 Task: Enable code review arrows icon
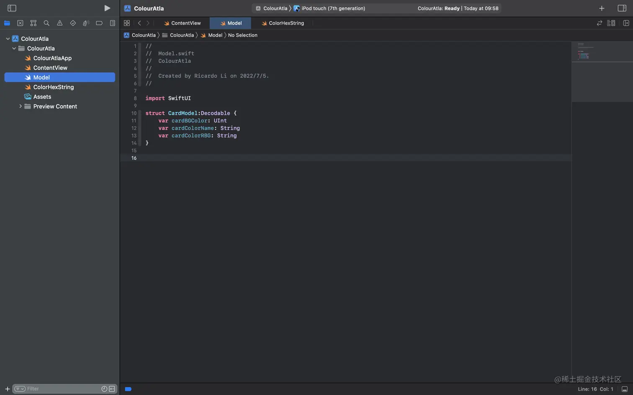[x=600, y=23]
